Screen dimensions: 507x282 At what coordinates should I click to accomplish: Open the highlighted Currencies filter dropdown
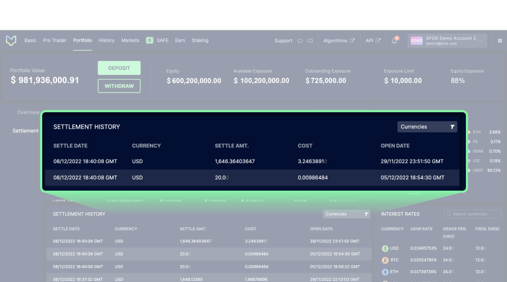tap(427, 127)
